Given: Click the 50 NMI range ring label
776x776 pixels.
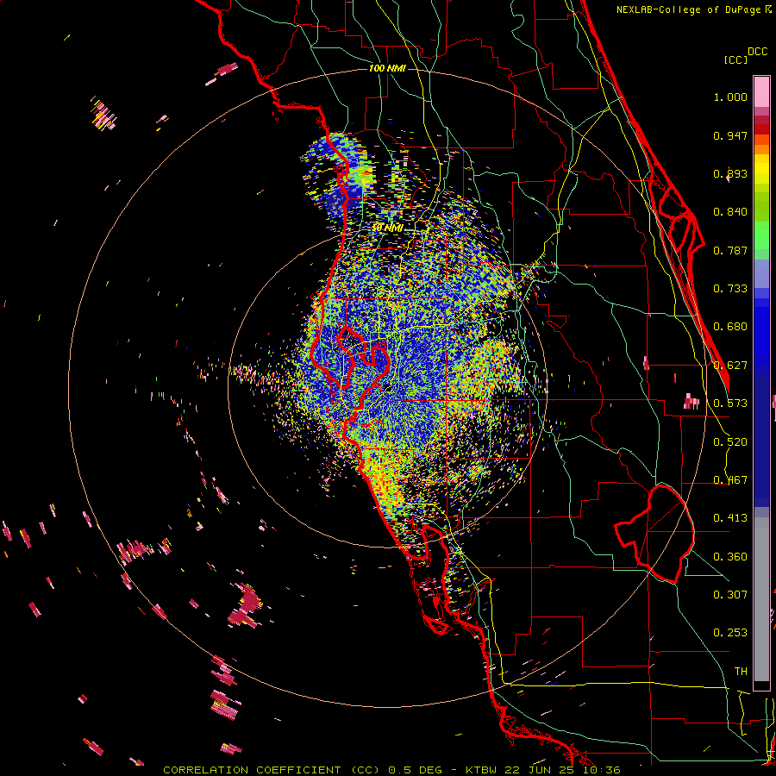Looking at the screenshot, I should [387, 228].
